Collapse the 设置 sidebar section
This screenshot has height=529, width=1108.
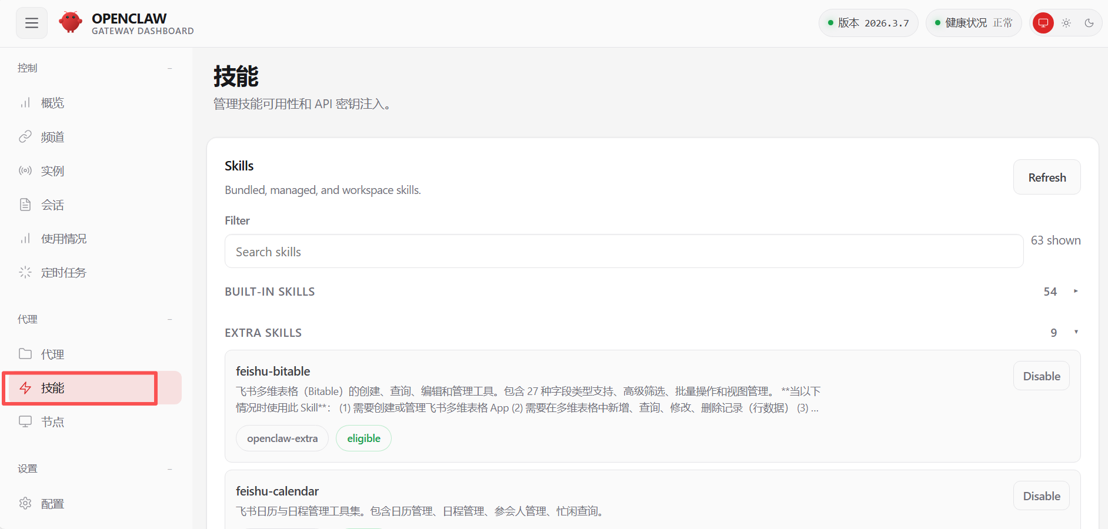[169, 468]
